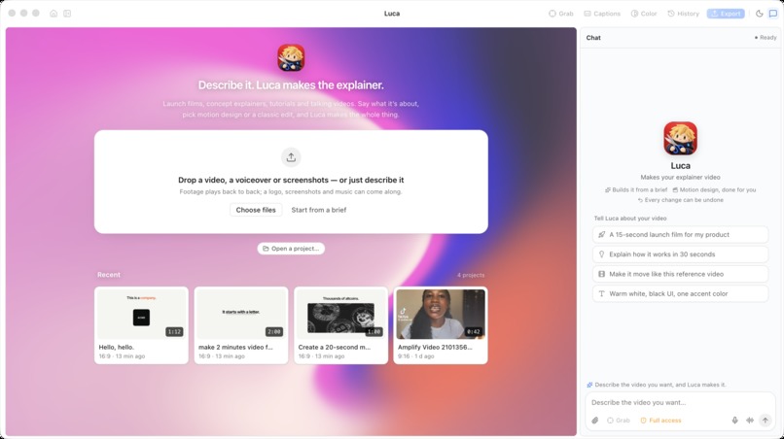The width and height of the screenshot is (784, 439).
Task: Open the 'Hello, hello.' recent project
Action: point(141,325)
